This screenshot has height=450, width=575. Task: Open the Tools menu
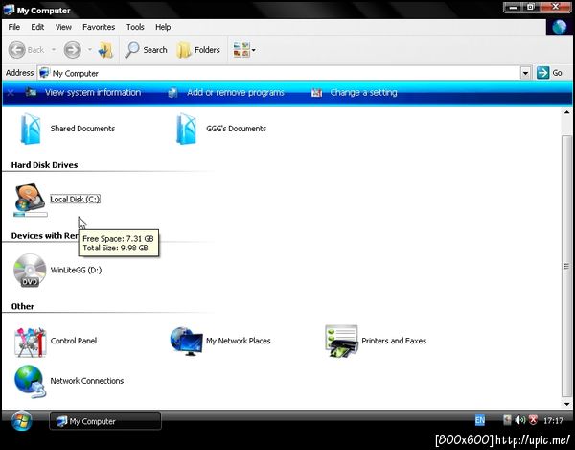point(135,27)
